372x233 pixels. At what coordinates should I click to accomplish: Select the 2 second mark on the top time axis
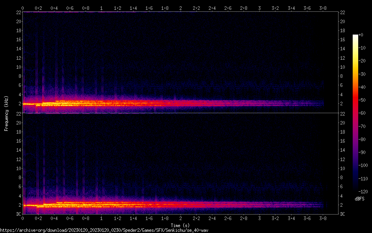pos(180,8)
